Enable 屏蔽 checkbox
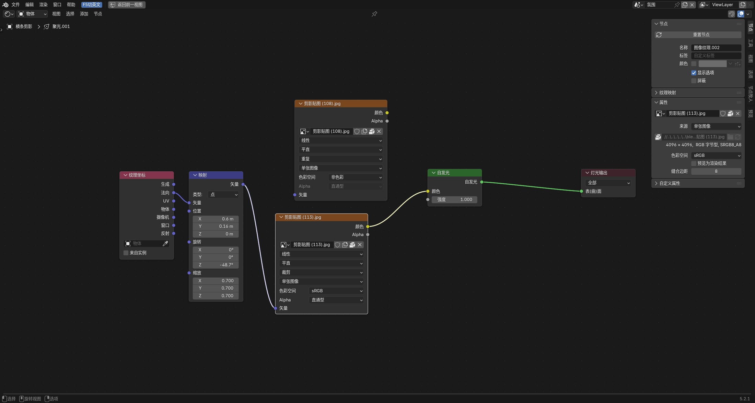This screenshot has height=403, width=755. coord(694,81)
